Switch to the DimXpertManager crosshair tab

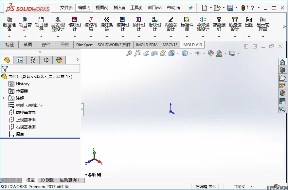[46, 60]
